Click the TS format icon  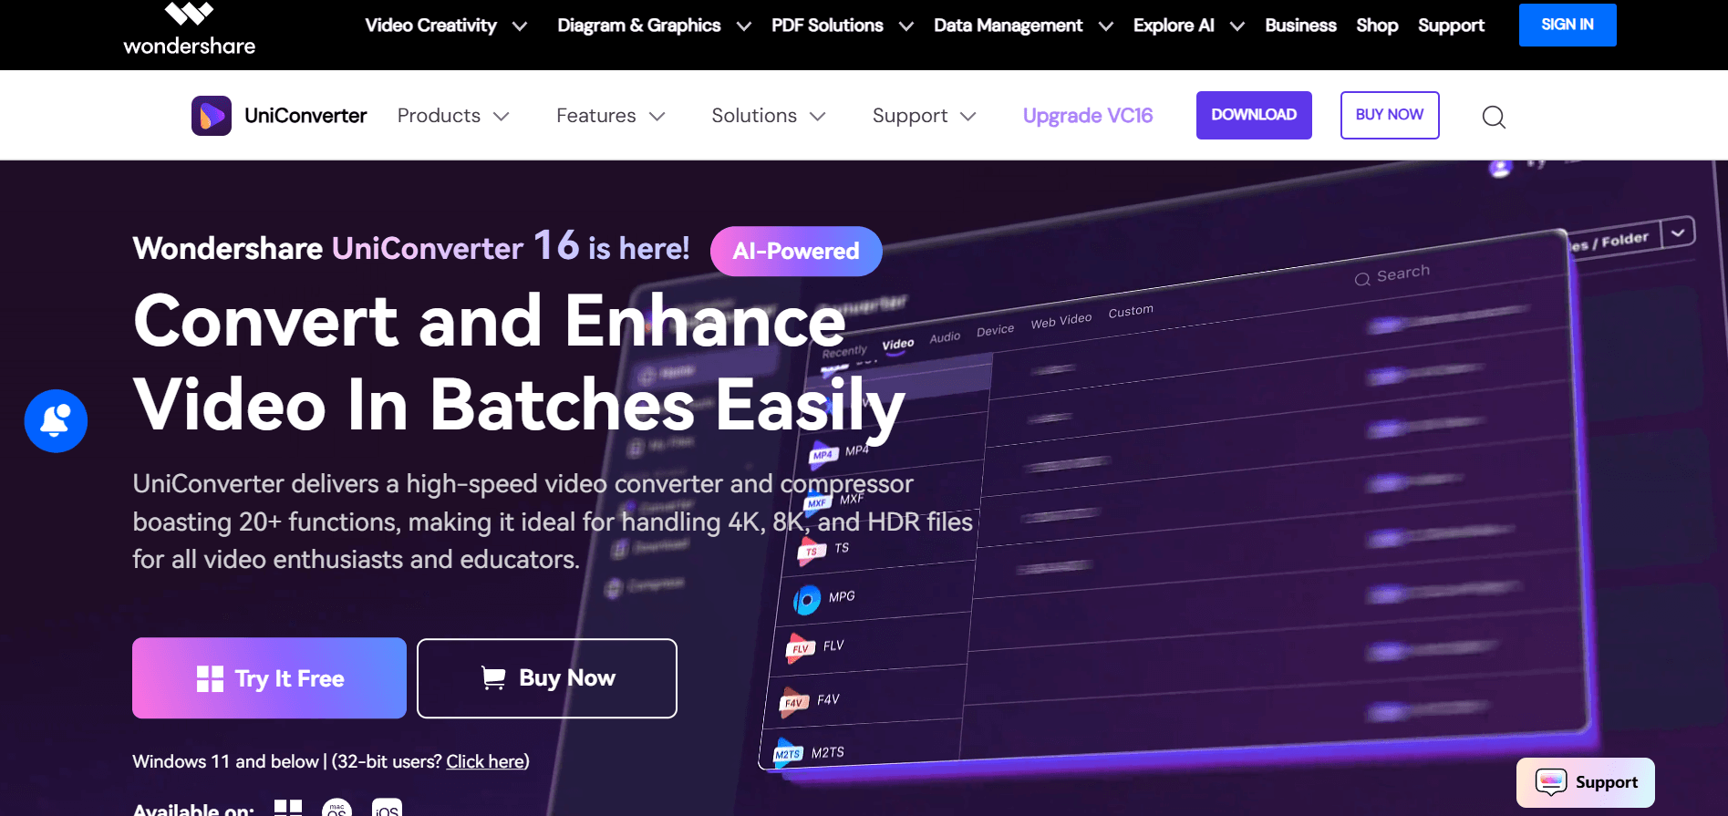tap(811, 551)
